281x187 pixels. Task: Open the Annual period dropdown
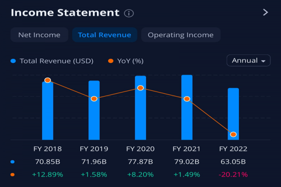click(249, 60)
